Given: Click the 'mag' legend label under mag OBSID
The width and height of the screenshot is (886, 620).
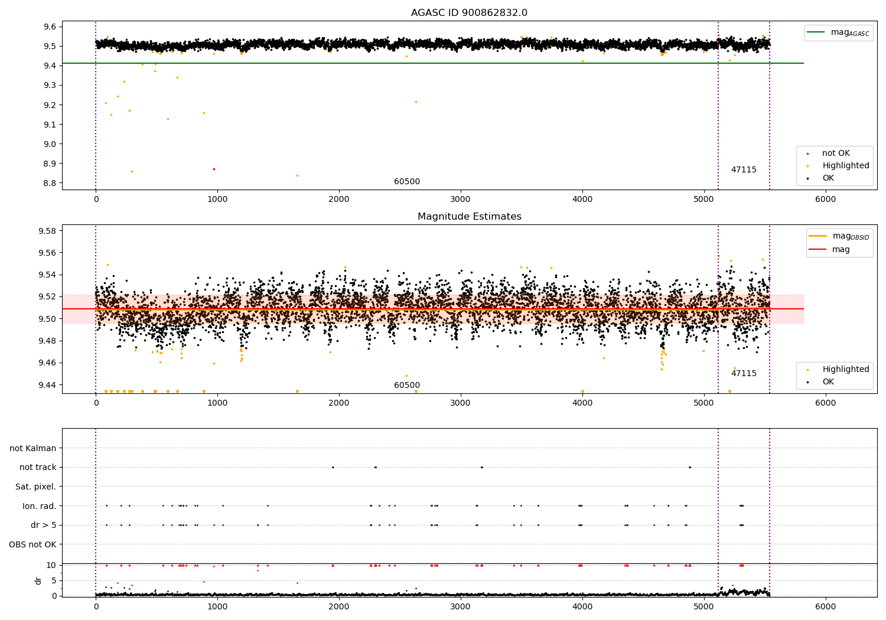Looking at the screenshot, I should [x=841, y=249].
